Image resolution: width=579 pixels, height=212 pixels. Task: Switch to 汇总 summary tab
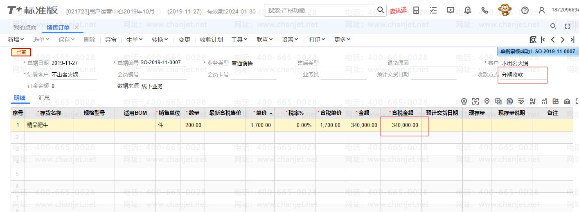tap(44, 98)
